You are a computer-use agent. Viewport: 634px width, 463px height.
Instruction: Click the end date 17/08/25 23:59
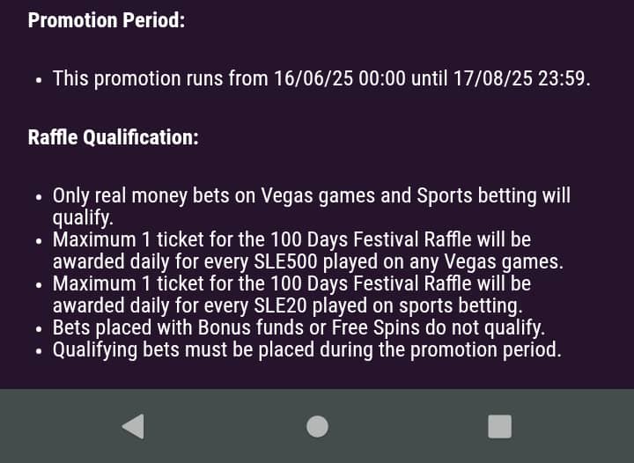520,78
